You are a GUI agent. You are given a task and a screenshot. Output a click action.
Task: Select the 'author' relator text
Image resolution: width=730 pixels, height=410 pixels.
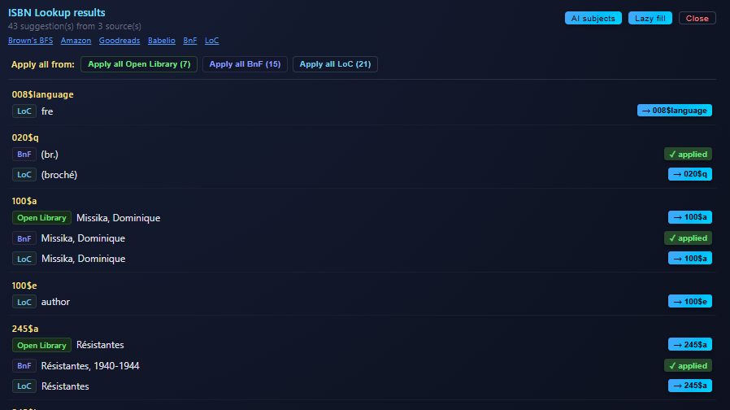pyautogui.click(x=55, y=302)
